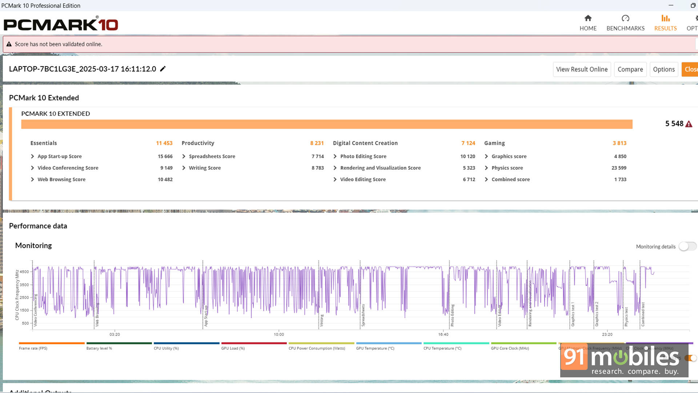Toggle the Monitoring details switch
Image resolution: width=698 pixels, height=393 pixels.
pos(687,246)
